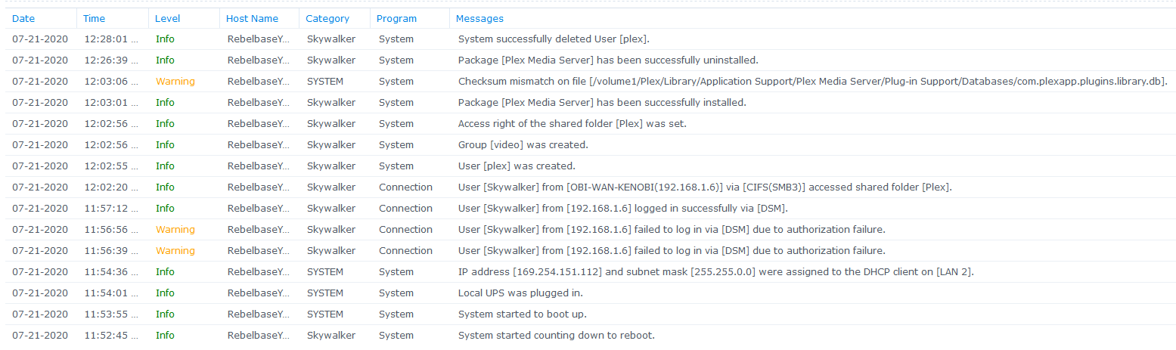
Task: Select the 'logged in successfully via [DSM]' row
Action: coord(591,209)
